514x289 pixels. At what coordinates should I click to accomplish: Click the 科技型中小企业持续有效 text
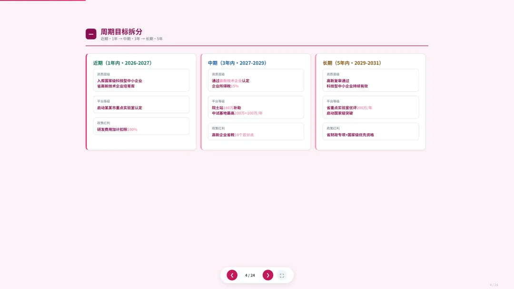(x=347, y=86)
